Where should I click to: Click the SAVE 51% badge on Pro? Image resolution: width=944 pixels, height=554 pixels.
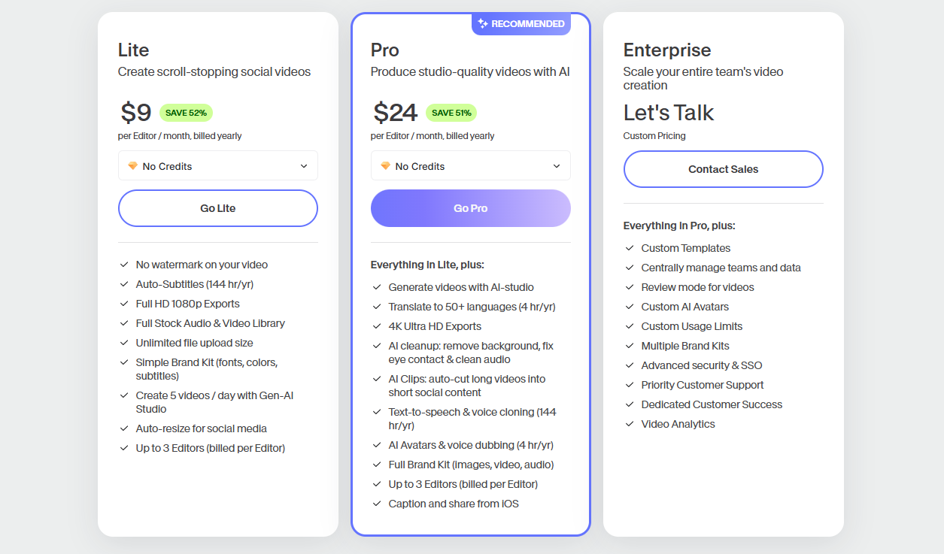click(451, 113)
